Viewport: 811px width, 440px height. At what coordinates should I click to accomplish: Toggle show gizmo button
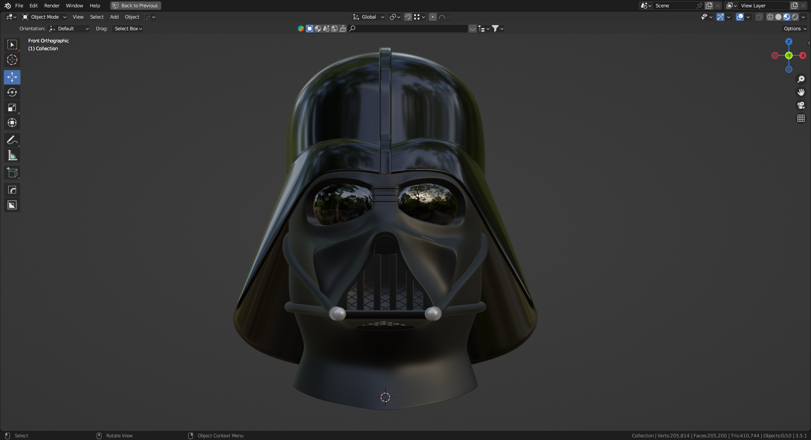(x=720, y=17)
